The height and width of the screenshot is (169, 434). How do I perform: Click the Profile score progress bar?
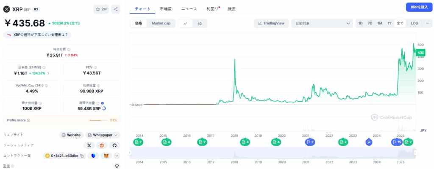click(99, 120)
